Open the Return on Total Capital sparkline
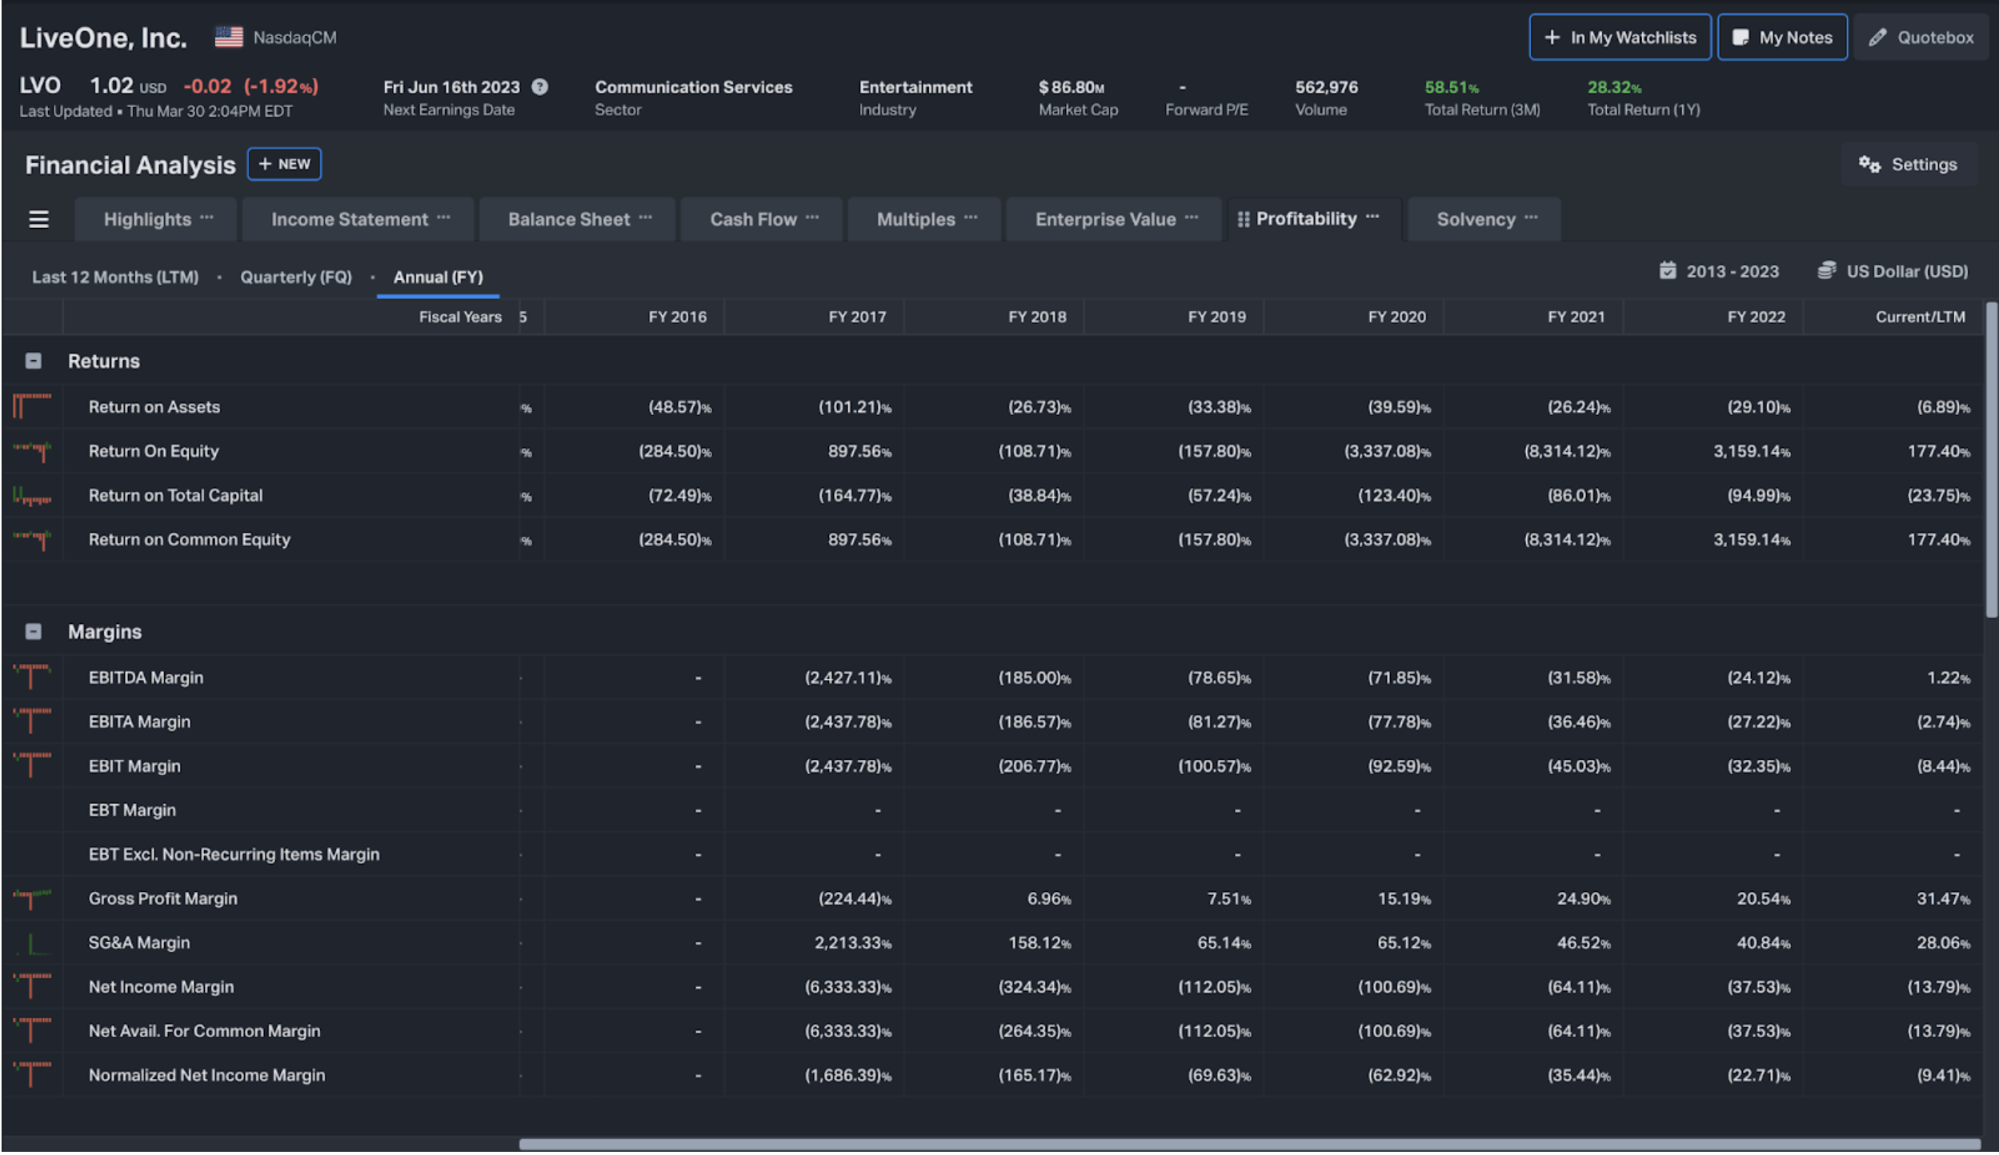Viewport: 1999px width, 1155px height. [x=32, y=495]
